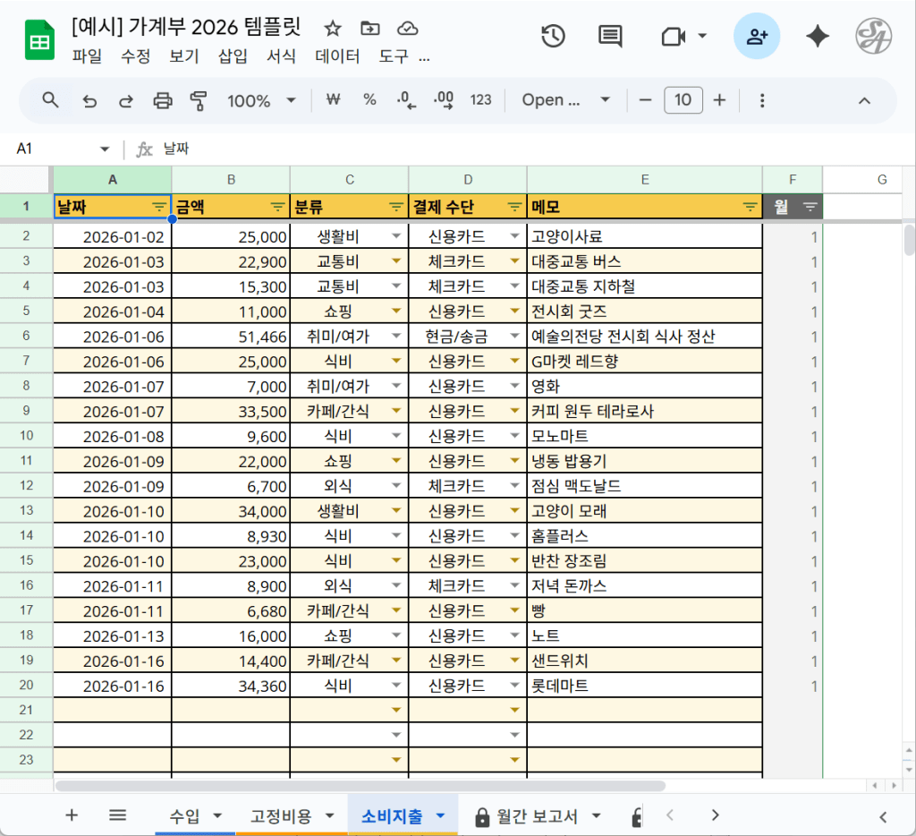Select the paint format roller tool
Viewport: 916px width, 836px height.
click(199, 100)
